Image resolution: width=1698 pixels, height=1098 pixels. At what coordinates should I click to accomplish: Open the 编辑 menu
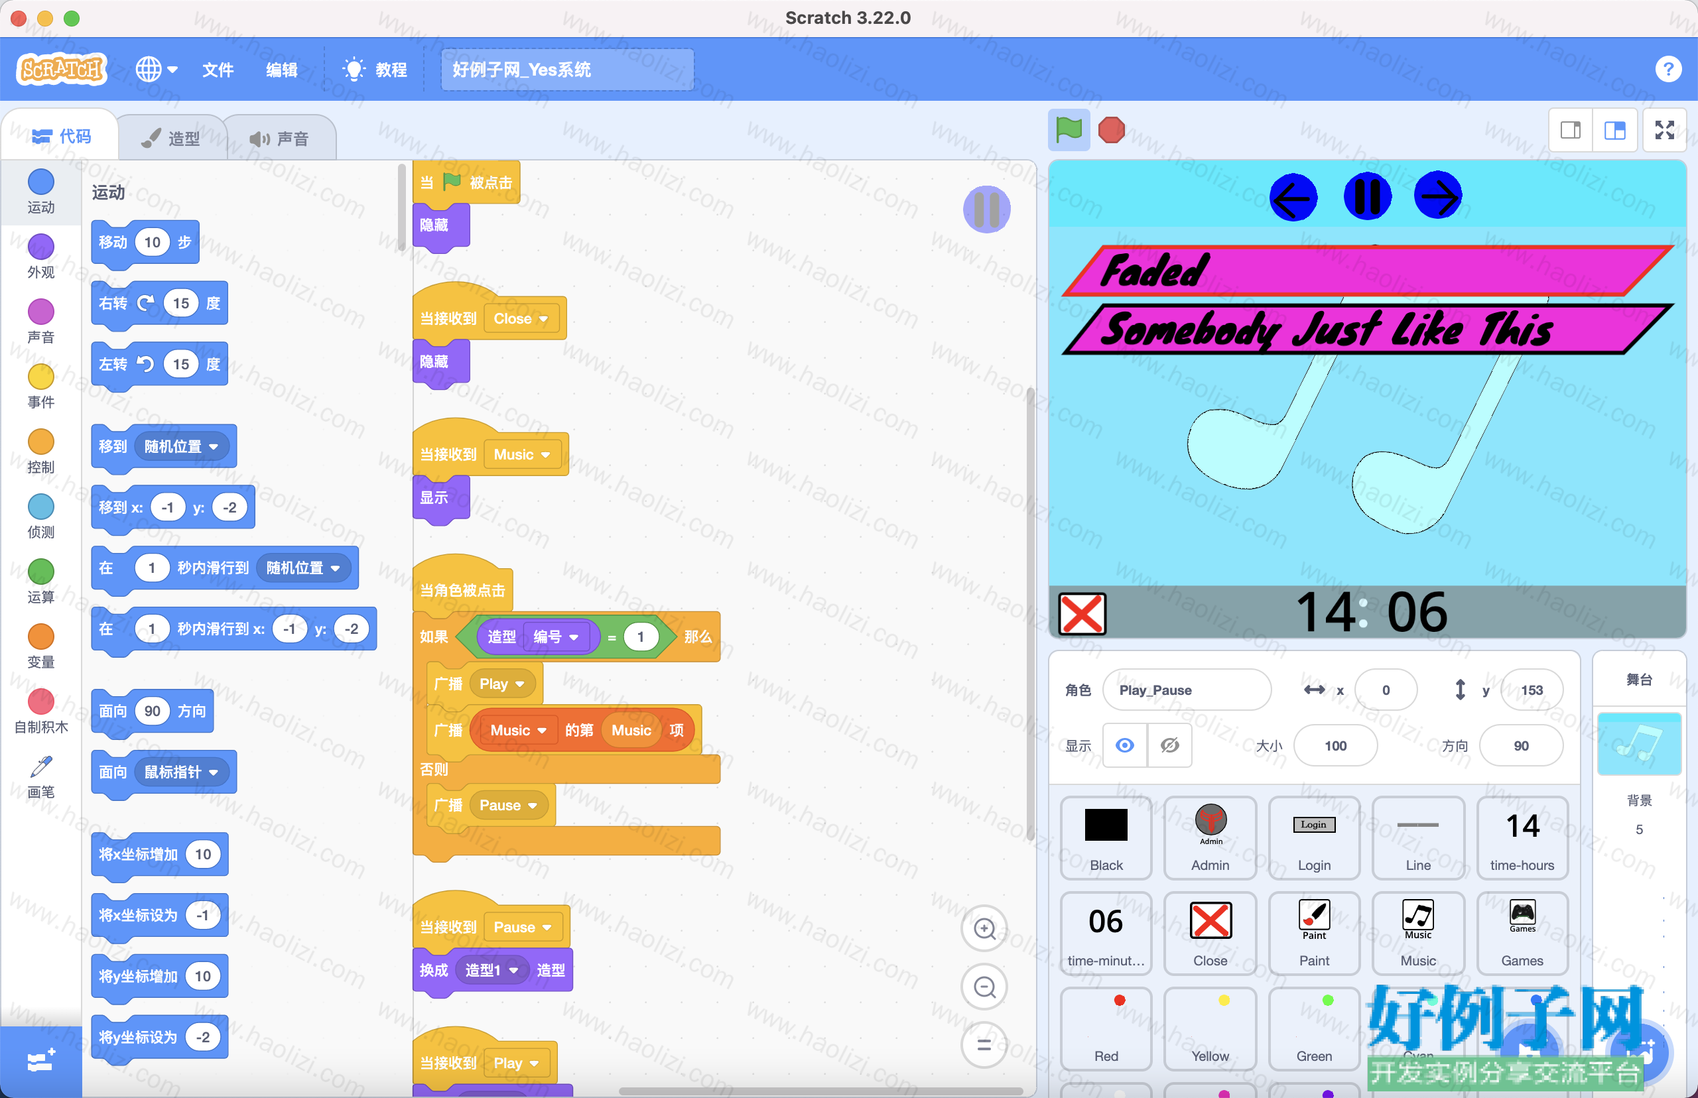(x=282, y=69)
